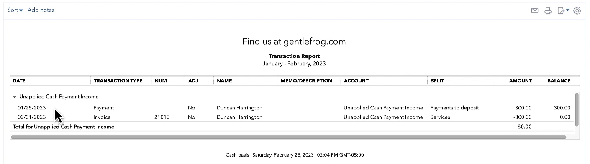
Task: Click the vertical scrollbar of the report
Action: tap(577, 109)
